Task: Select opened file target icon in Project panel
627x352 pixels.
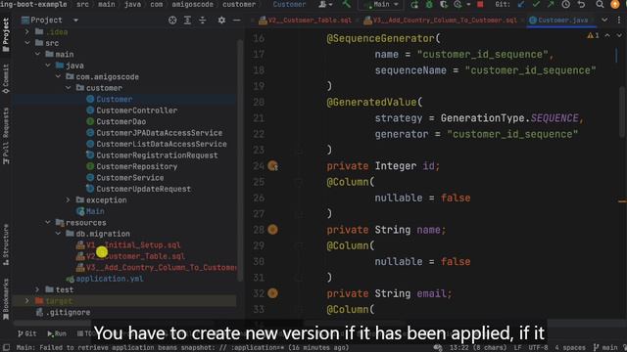Action: (172, 20)
